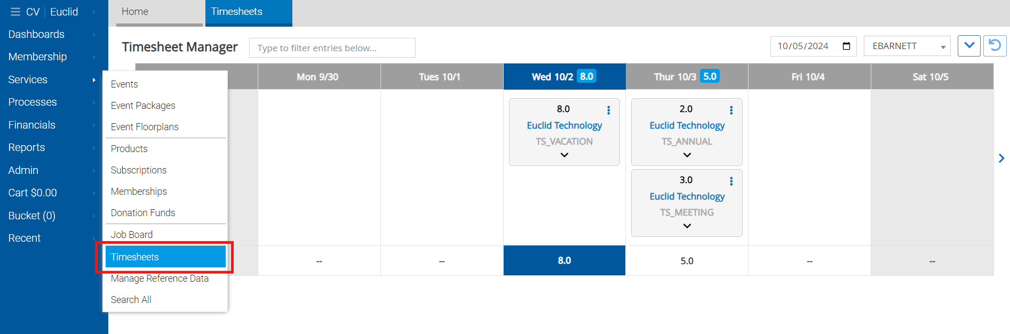Select the Mon 9/30 column header
The width and height of the screenshot is (1010, 334).
point(319,77)
